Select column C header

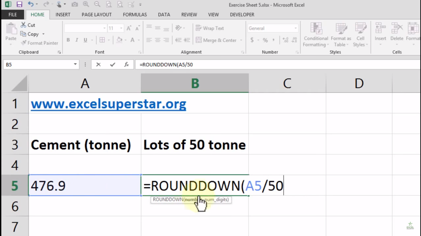click(287, 83)
